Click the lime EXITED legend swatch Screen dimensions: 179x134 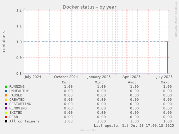click(6, 113)
